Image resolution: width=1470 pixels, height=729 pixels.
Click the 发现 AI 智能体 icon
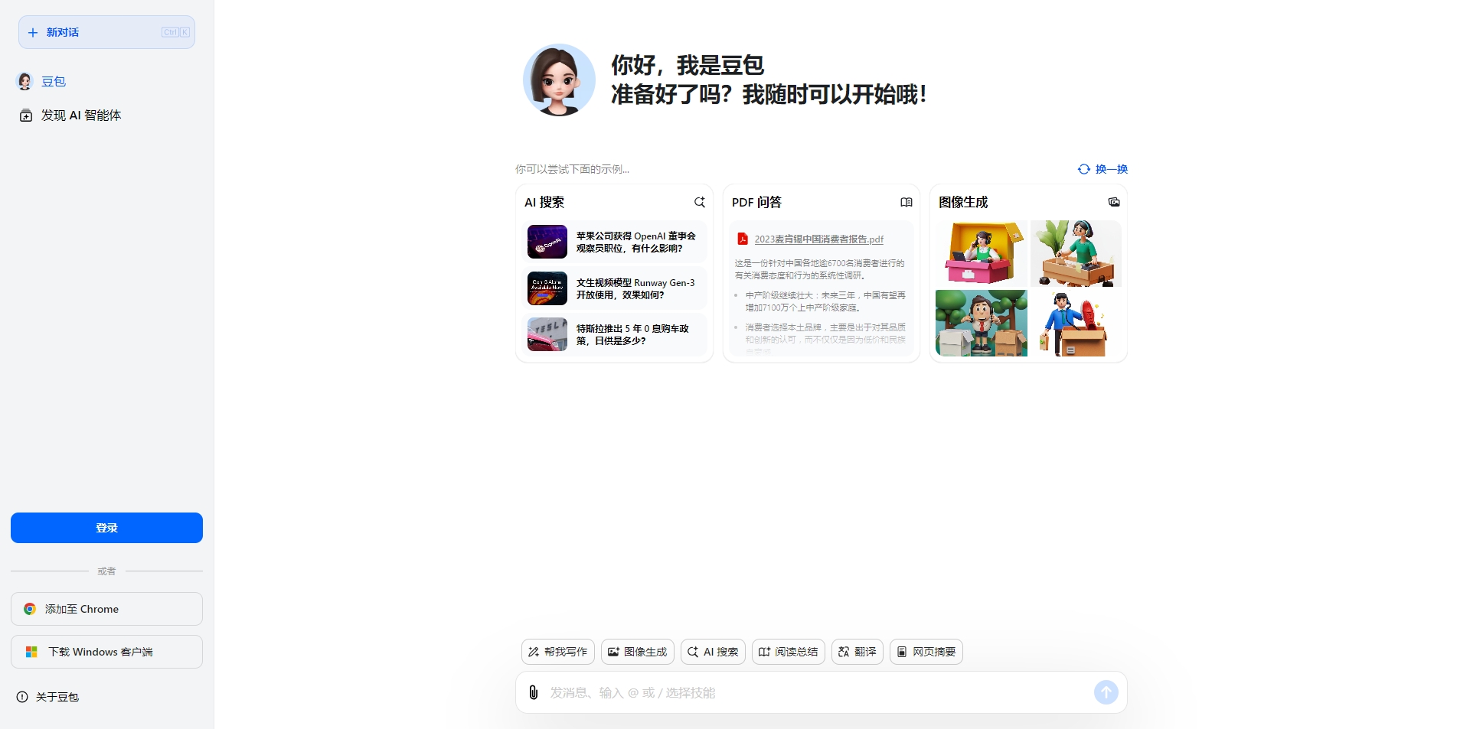point(26,116)
